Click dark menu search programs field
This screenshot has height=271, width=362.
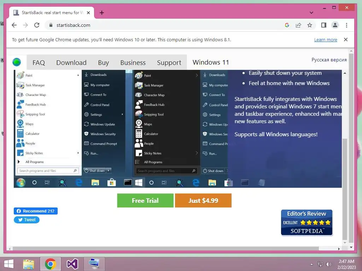coord(167,171)
